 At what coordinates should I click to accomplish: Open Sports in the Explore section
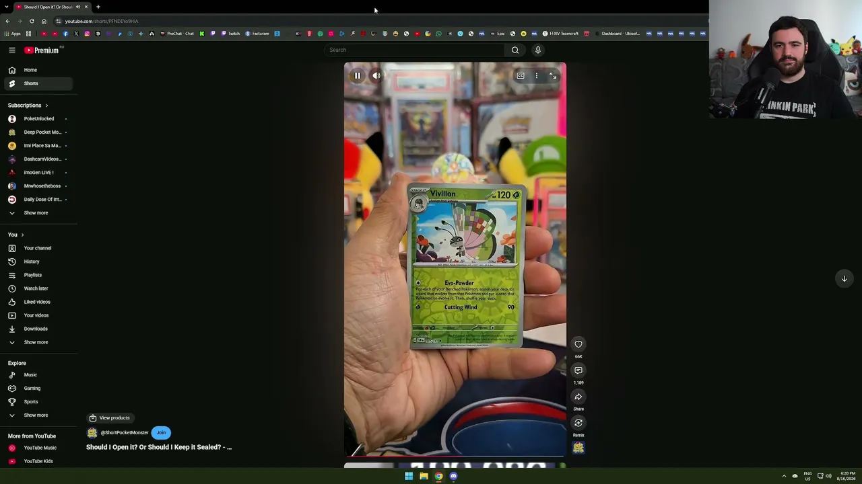pyautogui.click(x=38, y=401)
